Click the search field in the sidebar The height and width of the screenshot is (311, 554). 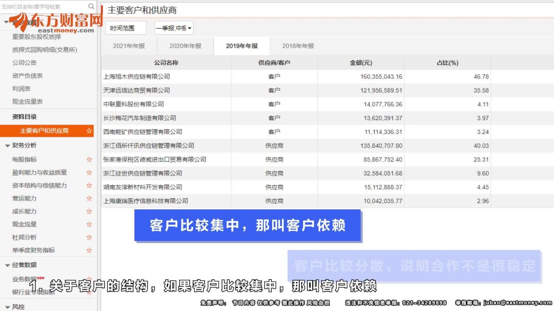tap(43, 6)
